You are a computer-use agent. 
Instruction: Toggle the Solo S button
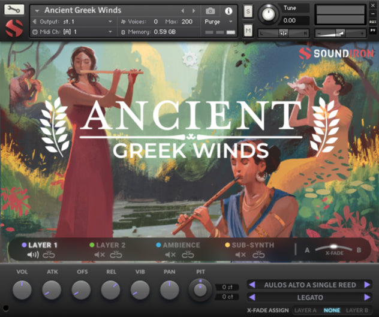pyautogui.click(x=248, y=11)
